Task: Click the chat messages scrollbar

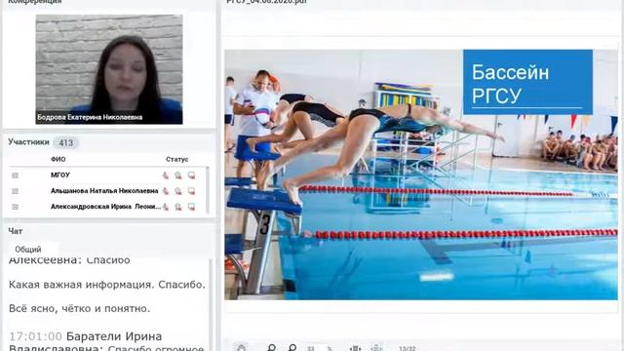Action: [211, 304]
